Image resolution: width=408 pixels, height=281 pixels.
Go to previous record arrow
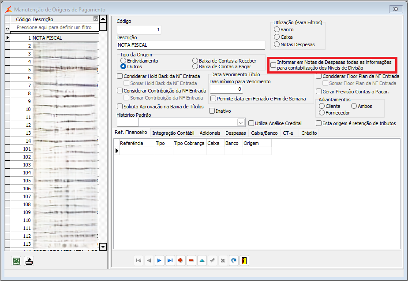pos(149,260)
